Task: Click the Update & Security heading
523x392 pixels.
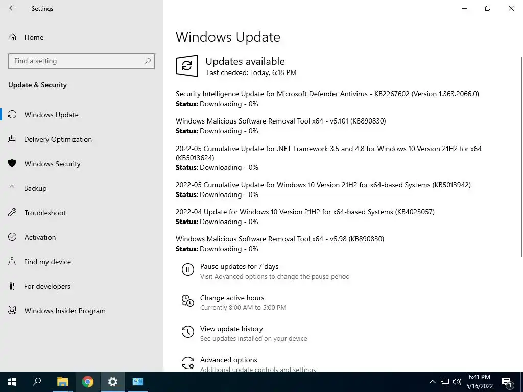Action: point(37,85)
